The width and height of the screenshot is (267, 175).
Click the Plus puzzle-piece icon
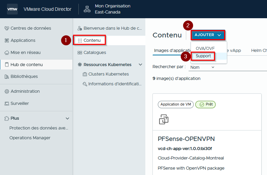click(7, 118)
